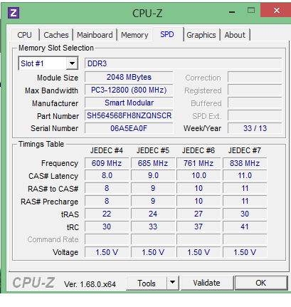291x307 pixels.
Task: Open the Graphics tab
Action: click(201, 35)
